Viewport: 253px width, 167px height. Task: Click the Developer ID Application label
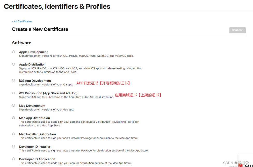click(x=37, y=159)
